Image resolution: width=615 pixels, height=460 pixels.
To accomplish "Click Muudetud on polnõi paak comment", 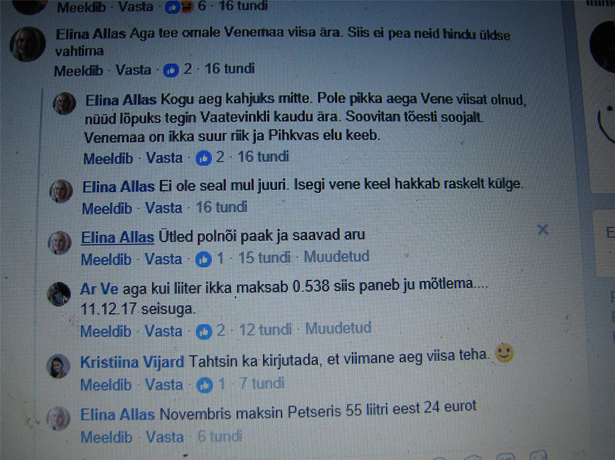I will (337, 256).
